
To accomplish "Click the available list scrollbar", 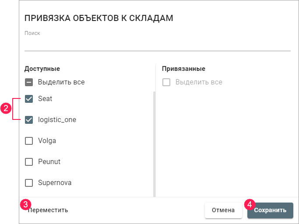I will click(x=154, y=144).
